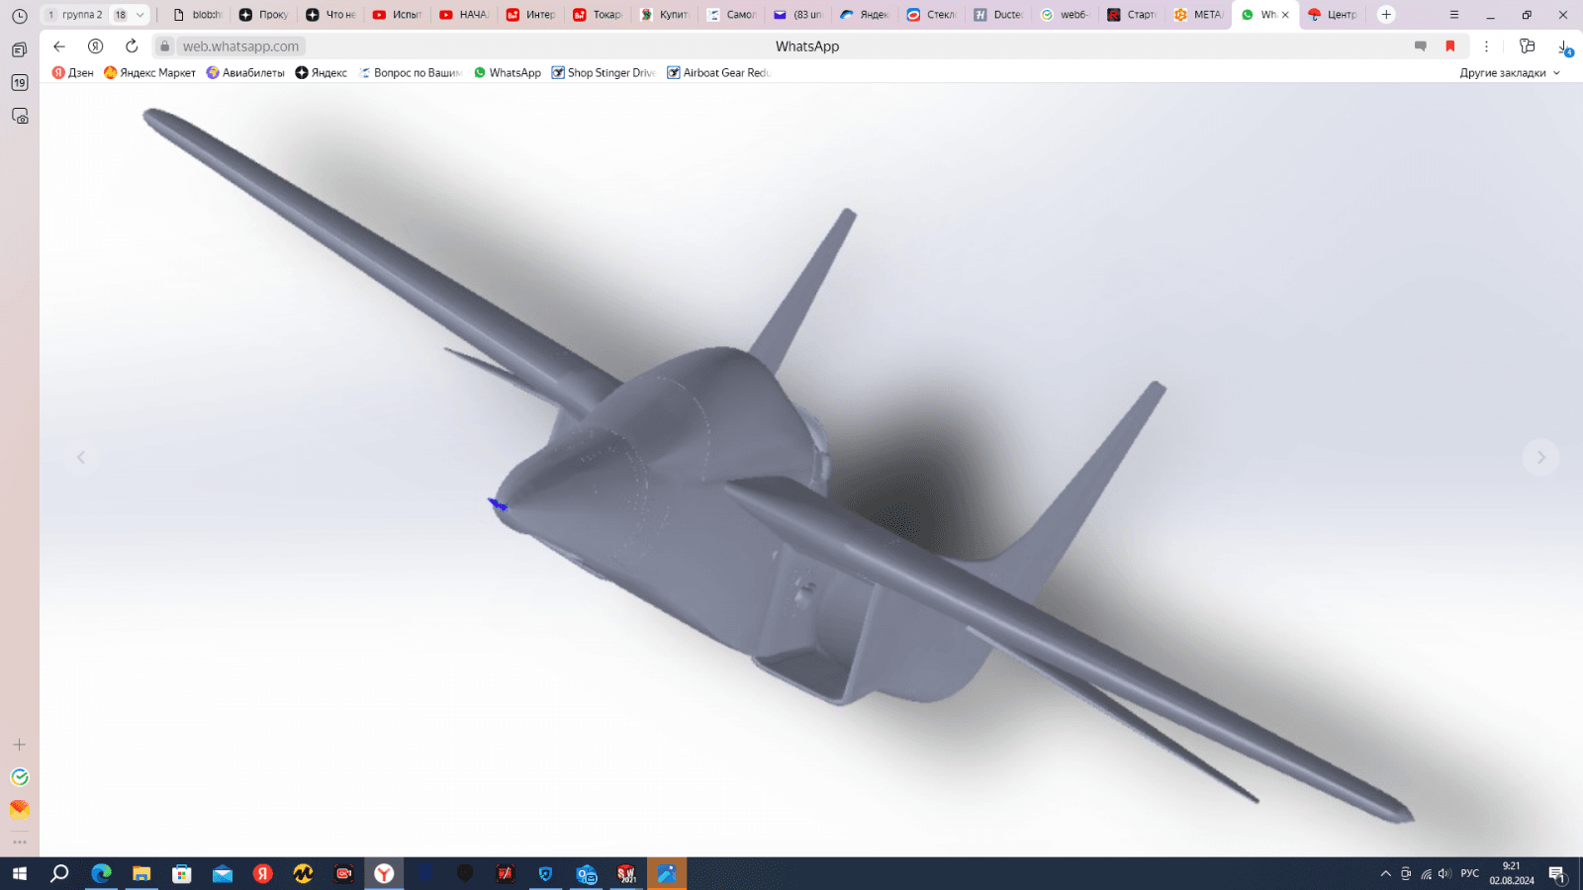
Task: Switch to the 'Центр' tab
Action: point(1333,15)
